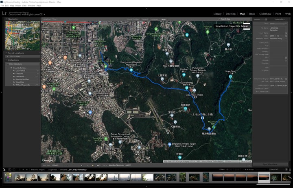Filter photos by Tagged location
The image size is (293, 188).
coord(144,19)
